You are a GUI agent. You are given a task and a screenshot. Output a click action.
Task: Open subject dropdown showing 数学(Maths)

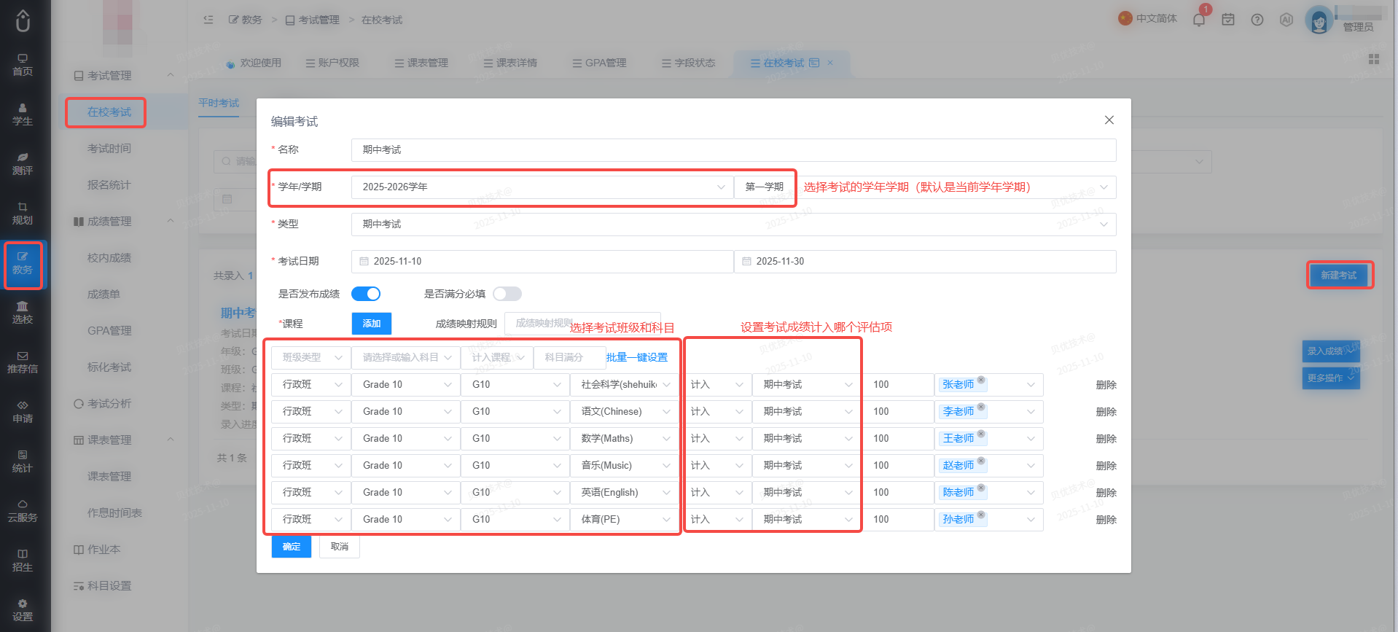pos(624,438)
